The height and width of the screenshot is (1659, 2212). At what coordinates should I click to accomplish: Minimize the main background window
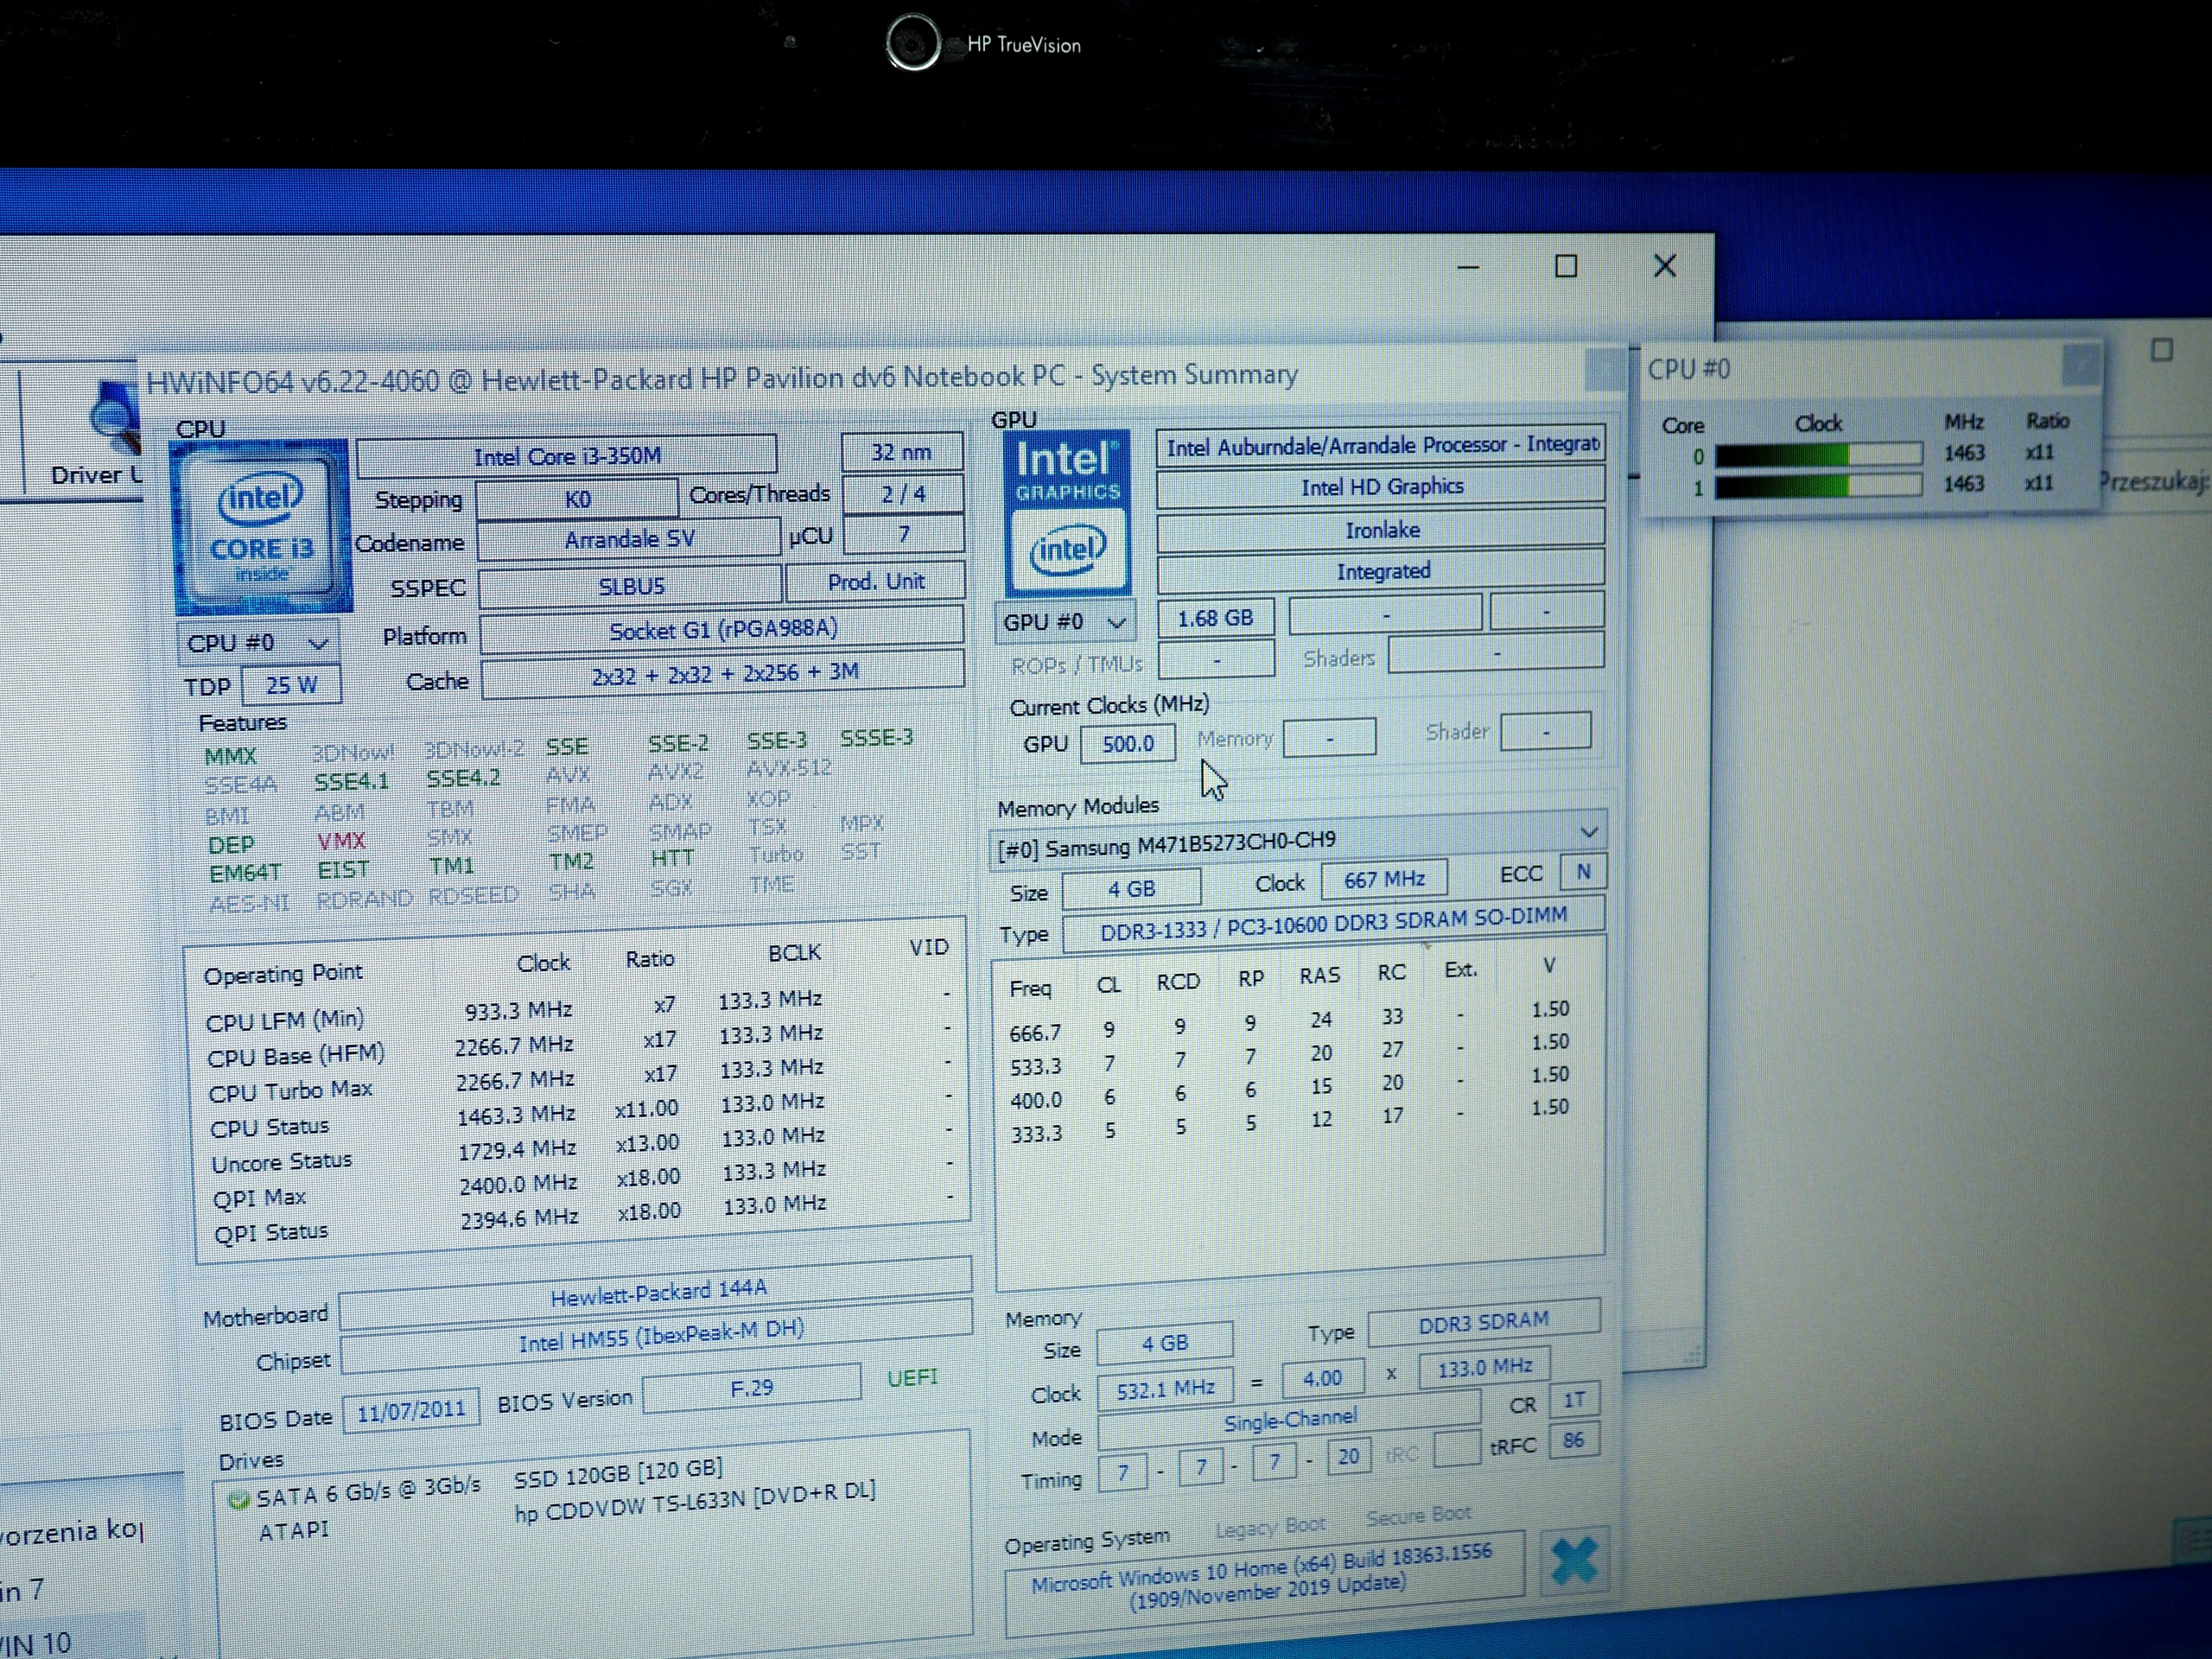click(1468, 267)
